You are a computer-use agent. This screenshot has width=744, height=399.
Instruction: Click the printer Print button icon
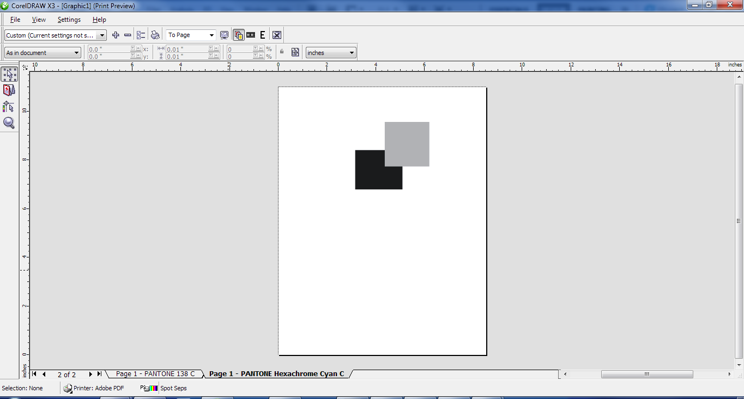pos(155,35)
